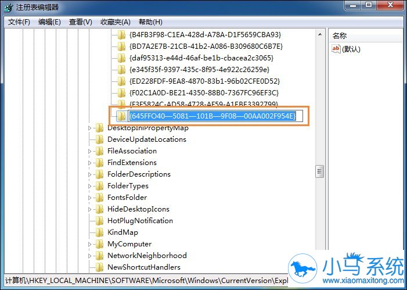Select the HideDesktopIcons key name
Viewport: 407px width, 290px height.
[x=138, y=209]
